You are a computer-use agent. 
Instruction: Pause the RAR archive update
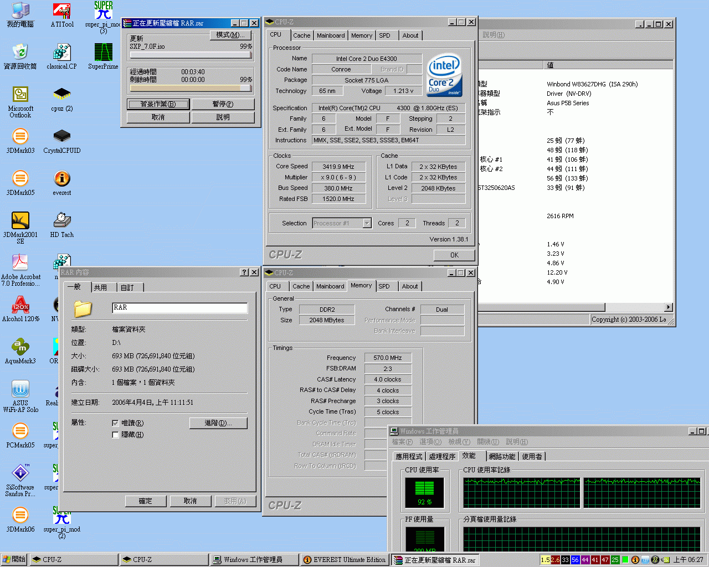tap(223, 104)
